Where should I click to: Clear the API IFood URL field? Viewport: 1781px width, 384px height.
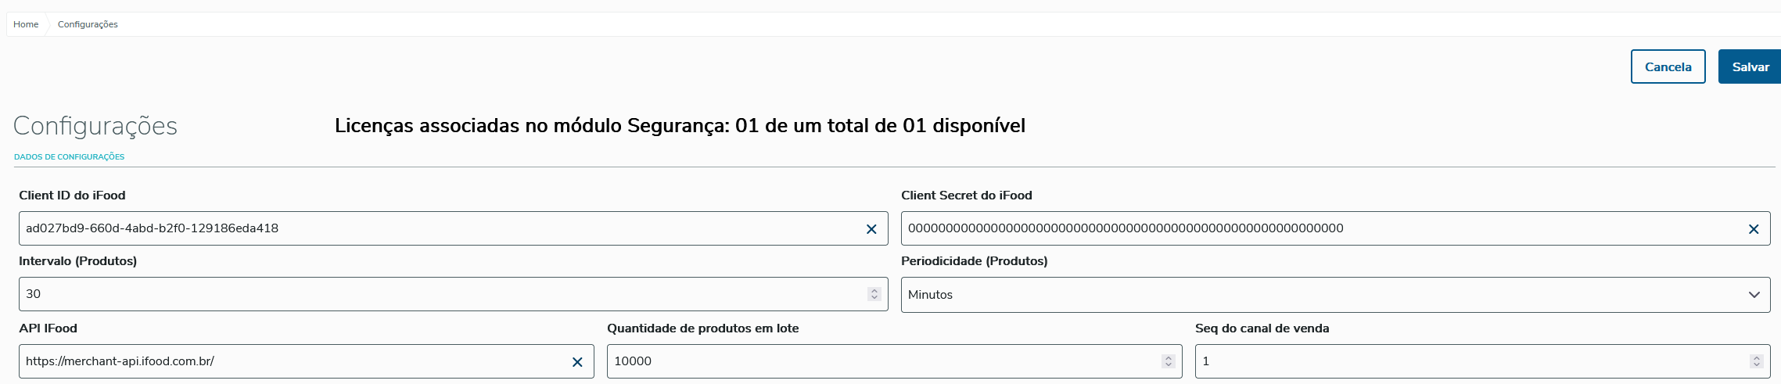coord(577,362)
